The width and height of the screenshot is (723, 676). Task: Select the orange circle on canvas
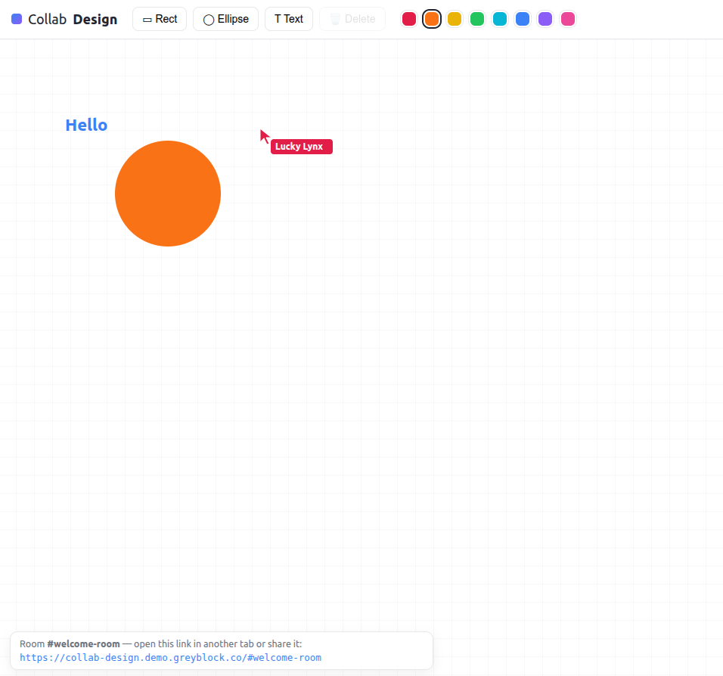[168, 194]
